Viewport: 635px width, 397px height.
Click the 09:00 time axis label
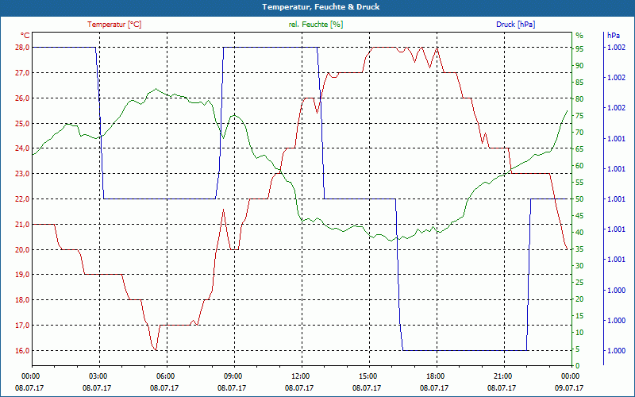pos(233,376)
